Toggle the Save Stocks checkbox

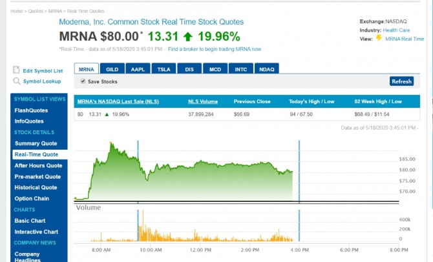point(83,81)
